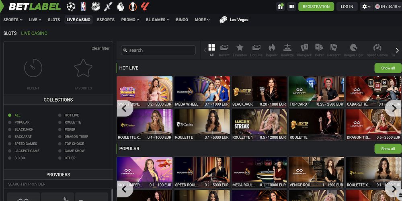
Task: Click the Las Vegas chips icon
Action: (223, 20)
